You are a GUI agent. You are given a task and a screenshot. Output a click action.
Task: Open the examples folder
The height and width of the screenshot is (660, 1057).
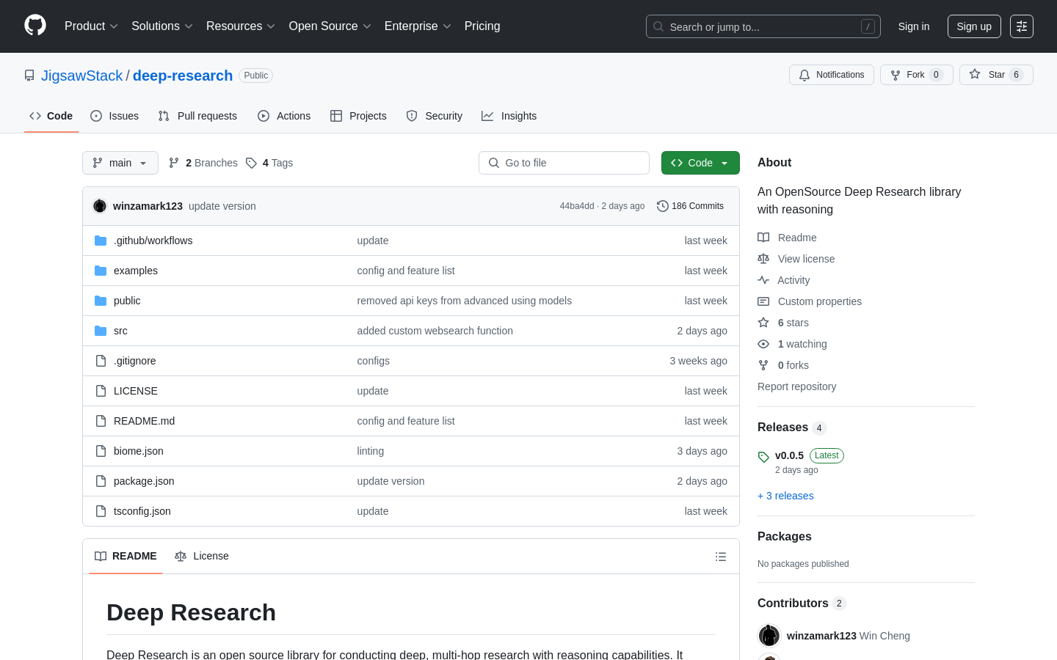(x=136, y=271)
